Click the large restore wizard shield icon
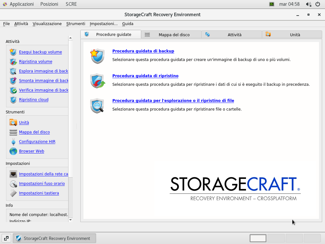 click(97, 81)
